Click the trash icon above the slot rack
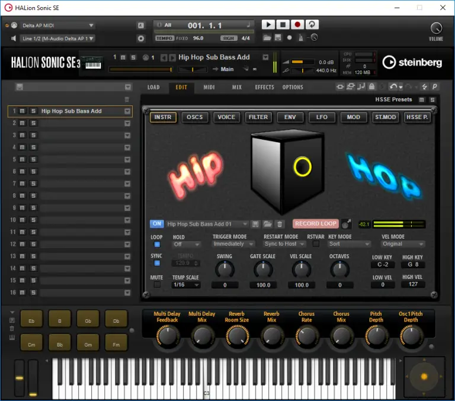This screenshot has width=455, height=401. 127,100
